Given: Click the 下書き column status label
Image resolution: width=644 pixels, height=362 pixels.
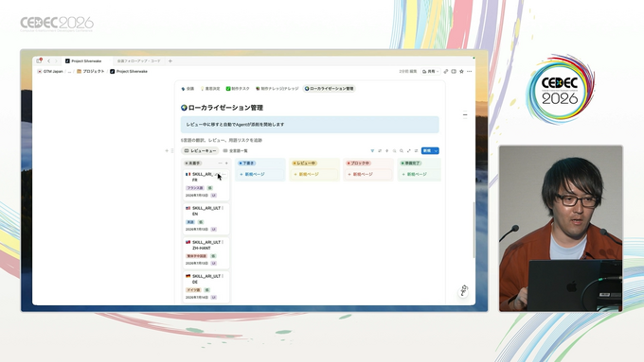Looking at the screenshot, I should [247, 164].
